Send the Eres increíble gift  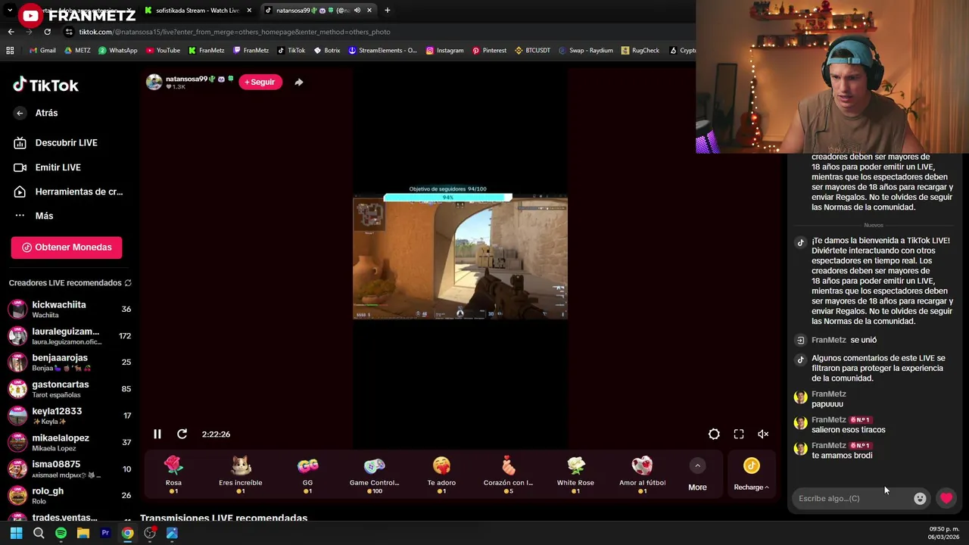(240, 475)
